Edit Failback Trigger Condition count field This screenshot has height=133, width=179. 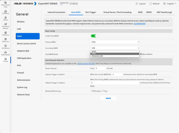pyautogui.click(x=115, y=83)
